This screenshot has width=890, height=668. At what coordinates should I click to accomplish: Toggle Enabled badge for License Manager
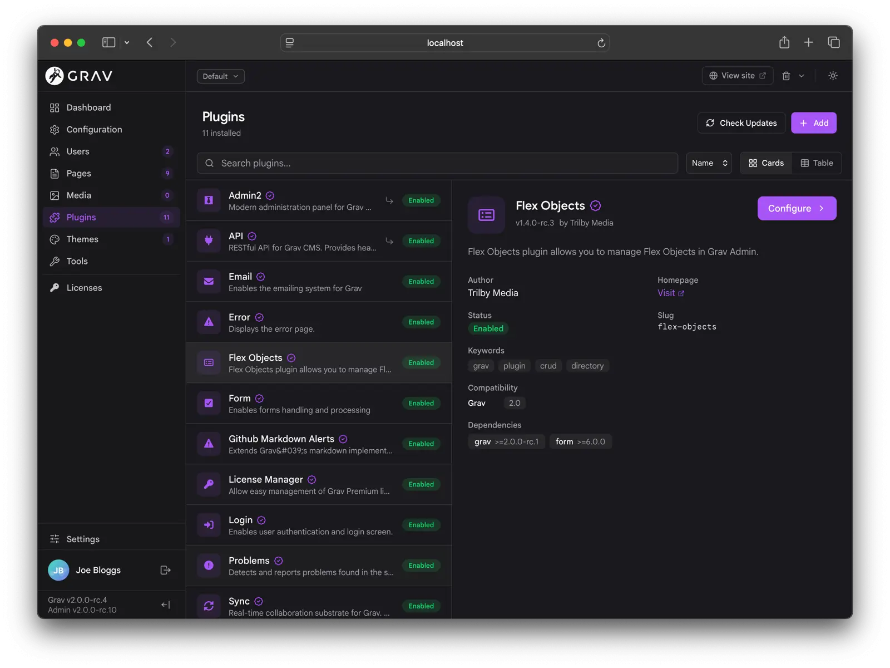pyautogui.click(x=421, y=485)
